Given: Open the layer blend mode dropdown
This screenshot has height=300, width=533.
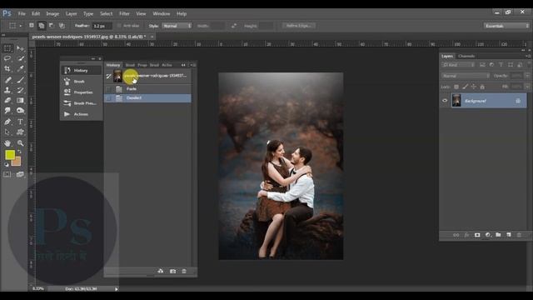Looking at the screenshot, I should [x=466, y=76].
